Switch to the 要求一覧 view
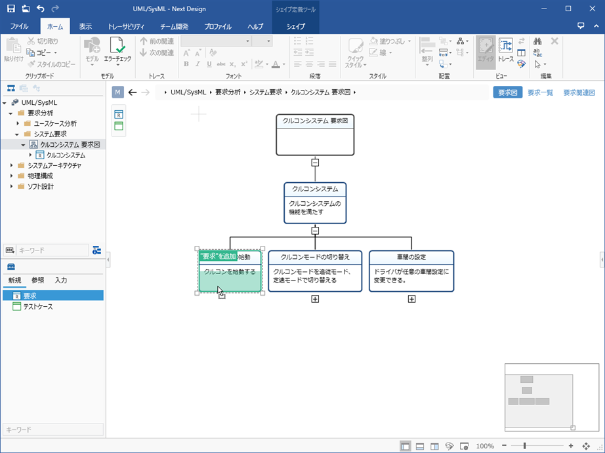Viewport: 605px width, 453px height. pyautogui.click(x=541, y=92)
